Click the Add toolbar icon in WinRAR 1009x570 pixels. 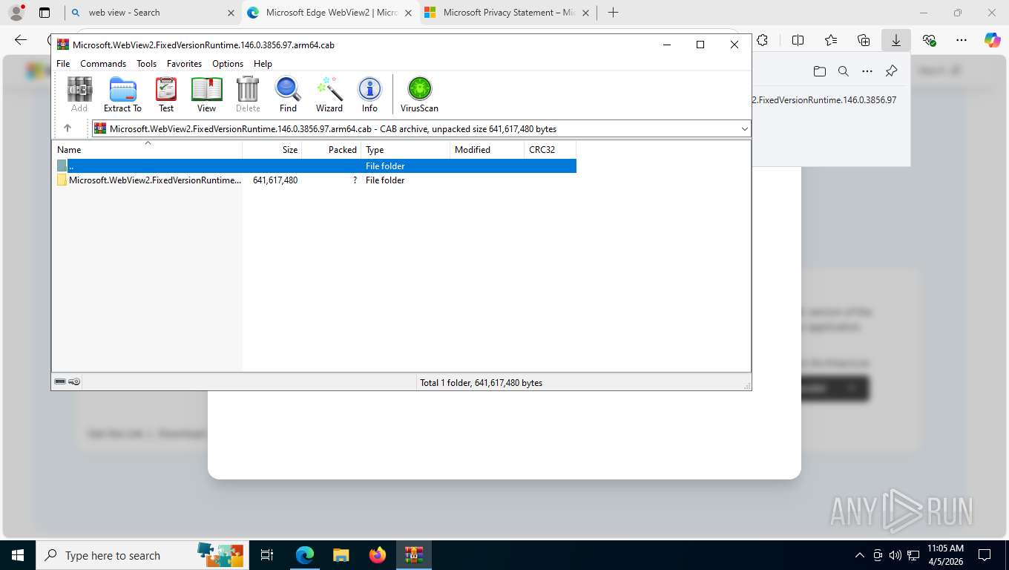point(79,94)
